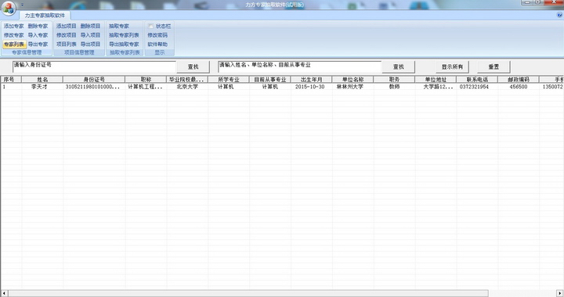Click 导入专家 ribbon command
Screen dimensions: 564x297
pyautogui.click(x=38, y=35)
